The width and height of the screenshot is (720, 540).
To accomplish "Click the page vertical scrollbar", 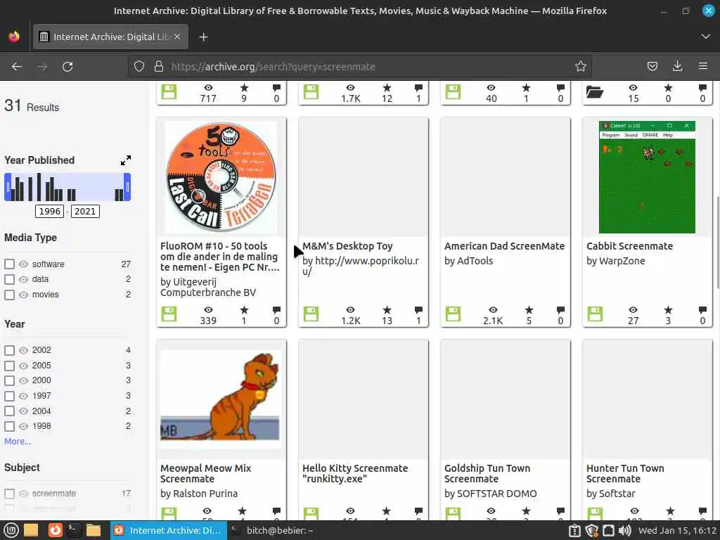I will pos(716,243).
